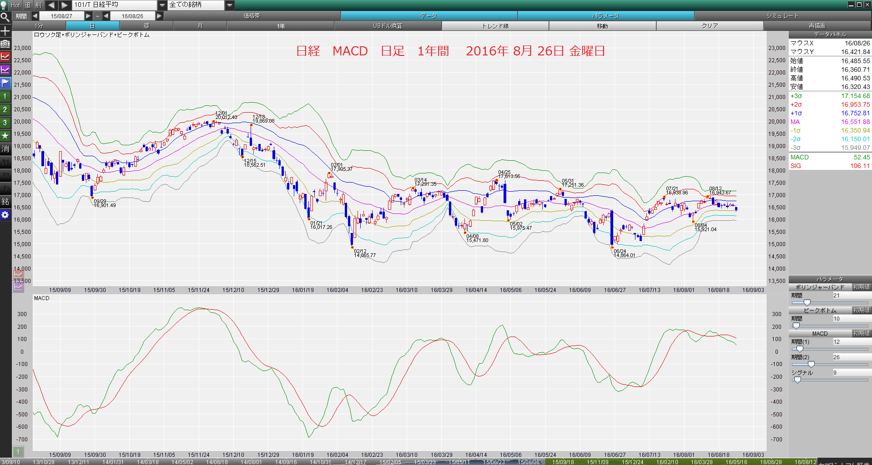
Task: Click the red chart icon in sidebar
Action: [x=5, y=57]
